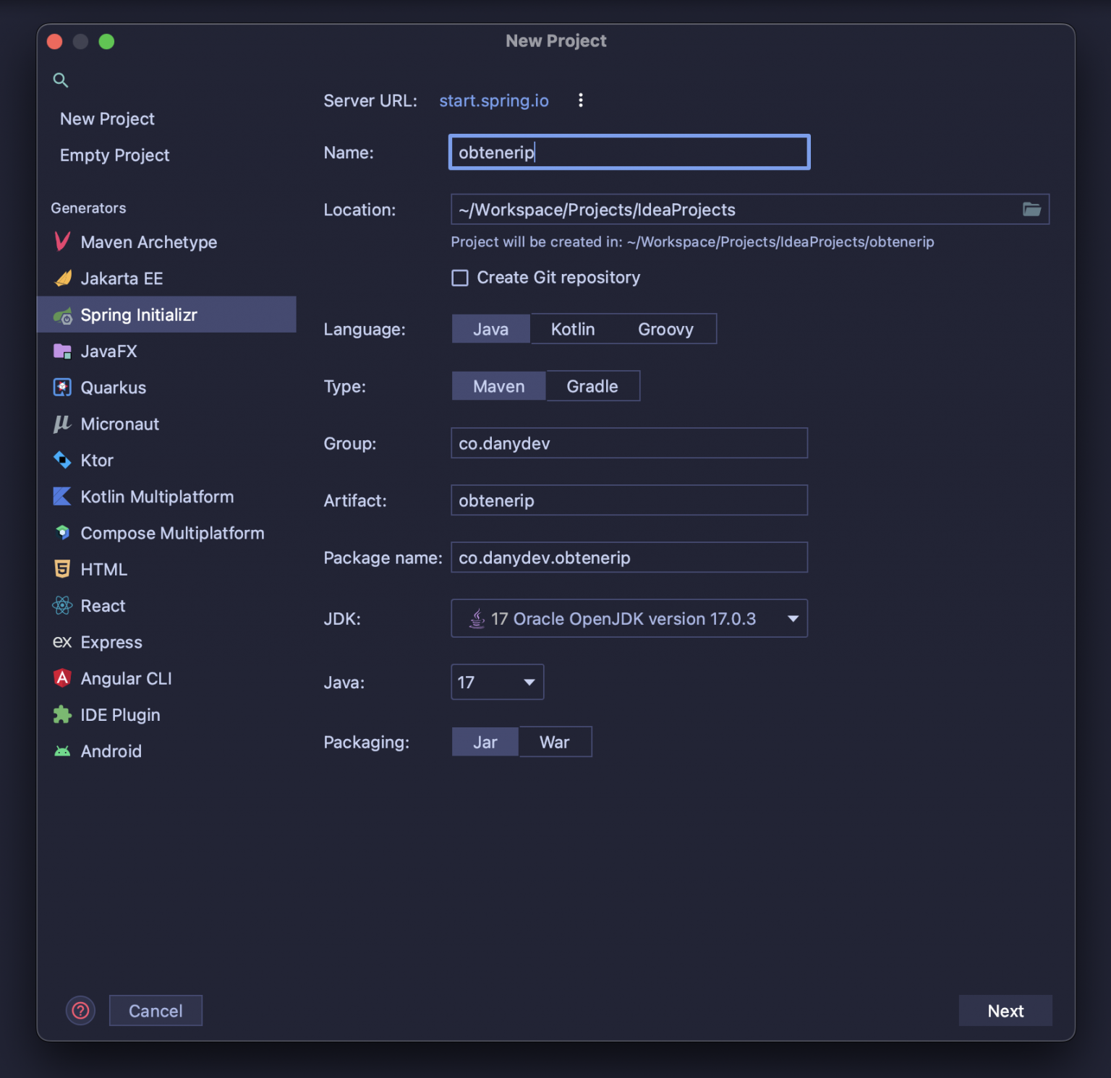The height and width of the screenshot is (1078, 1111).
Task: Expand the Java version dropdown
Action: (497, 682)
